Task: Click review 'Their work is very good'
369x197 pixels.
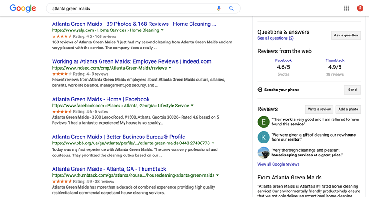Action: click(x=315, y=122)
